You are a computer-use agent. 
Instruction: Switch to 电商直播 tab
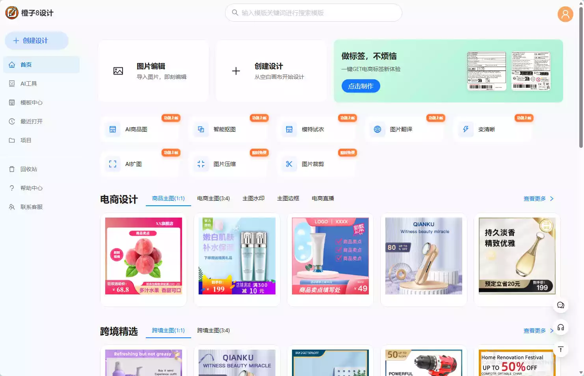click(323, 198)
